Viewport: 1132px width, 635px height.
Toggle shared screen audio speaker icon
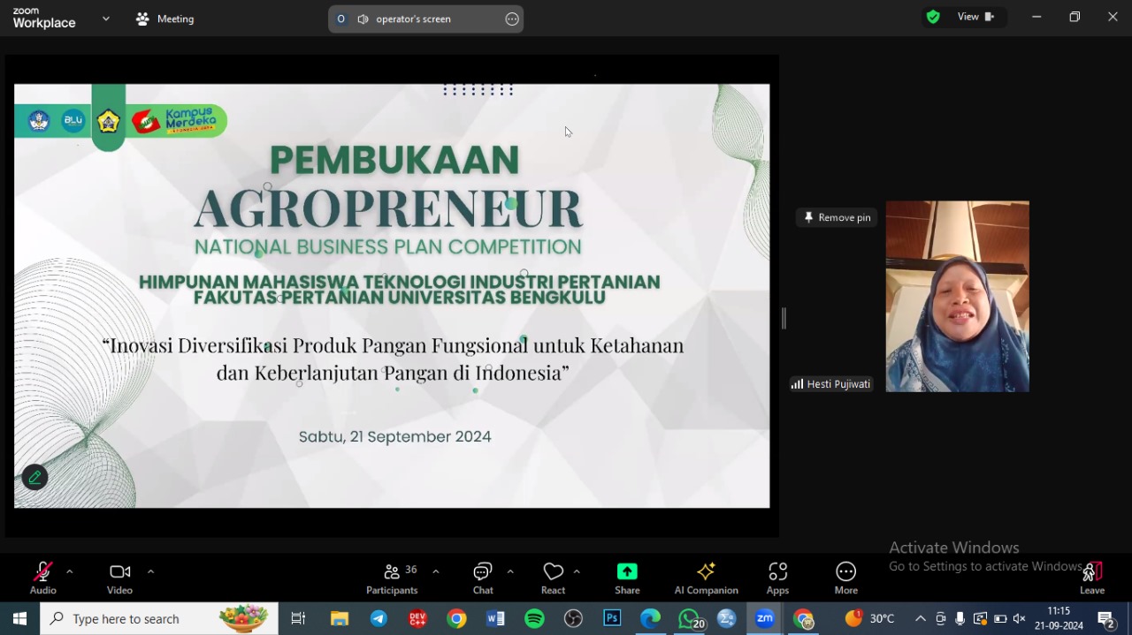coord(363,19)
